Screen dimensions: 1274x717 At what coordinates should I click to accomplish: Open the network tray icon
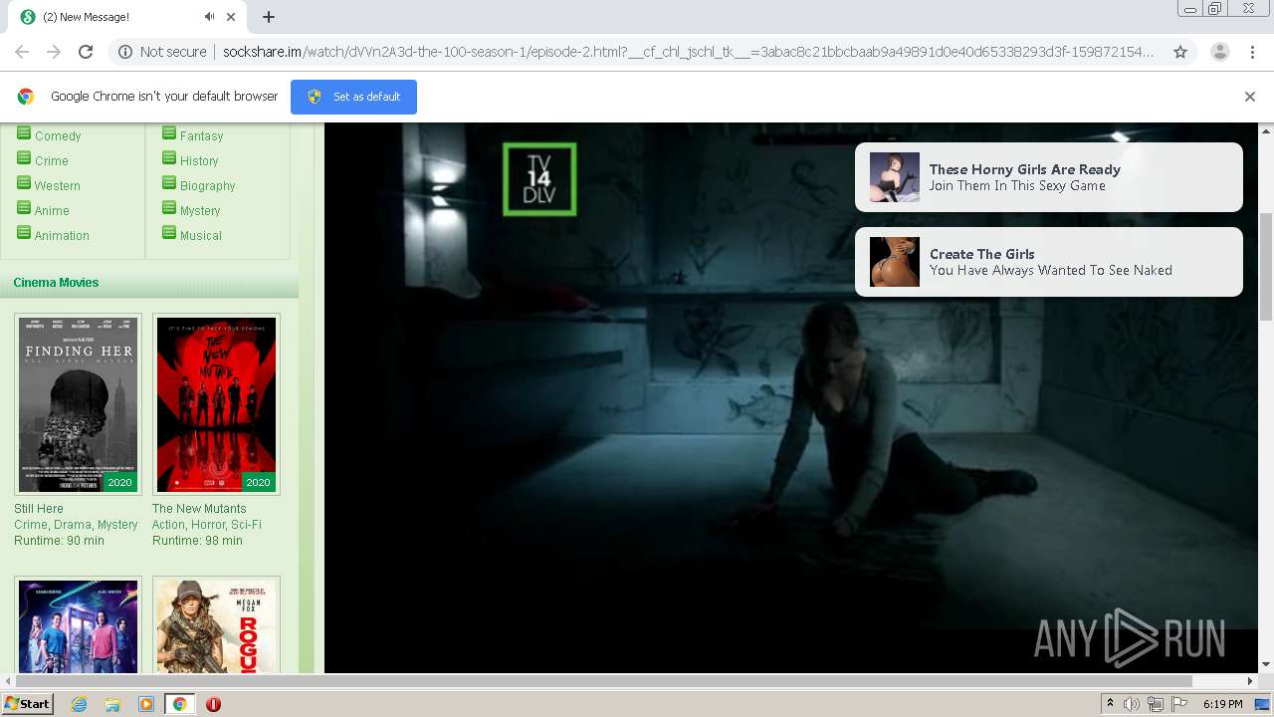[1156, 704]
